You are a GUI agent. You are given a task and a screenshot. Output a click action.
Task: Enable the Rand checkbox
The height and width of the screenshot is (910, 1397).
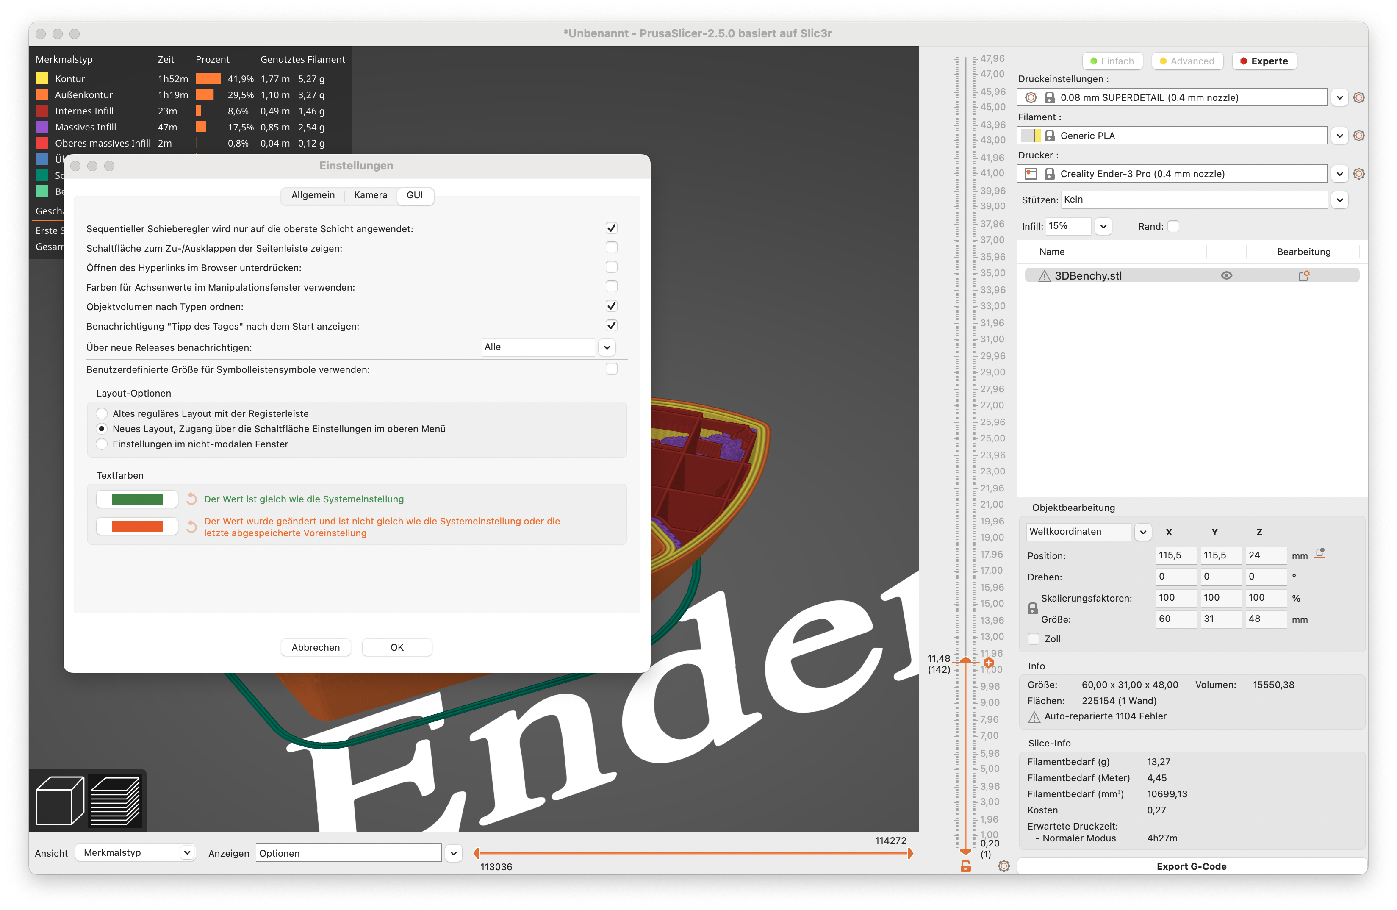tap(1173, 226)
